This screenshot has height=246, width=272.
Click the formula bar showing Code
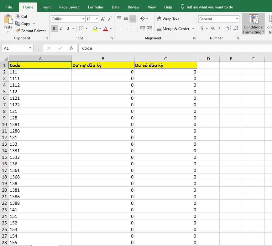click(175, 48)
